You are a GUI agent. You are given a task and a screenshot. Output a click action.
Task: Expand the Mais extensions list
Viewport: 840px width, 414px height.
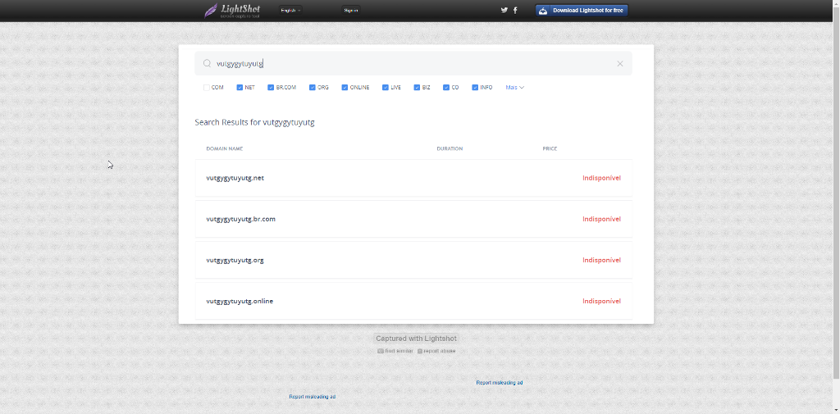(x=515, y=87)
